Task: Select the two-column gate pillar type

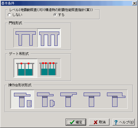Action: (x=26, y=38)
